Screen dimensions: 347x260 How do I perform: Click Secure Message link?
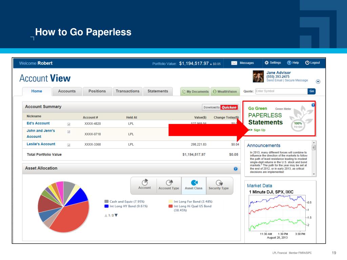pyautogui.click(x=296, y=80)
